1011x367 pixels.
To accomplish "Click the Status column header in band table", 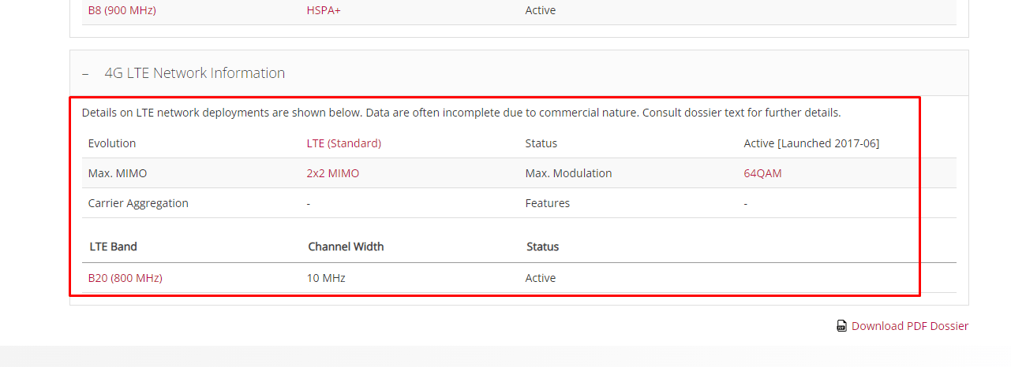I will [x=543, y=247].
